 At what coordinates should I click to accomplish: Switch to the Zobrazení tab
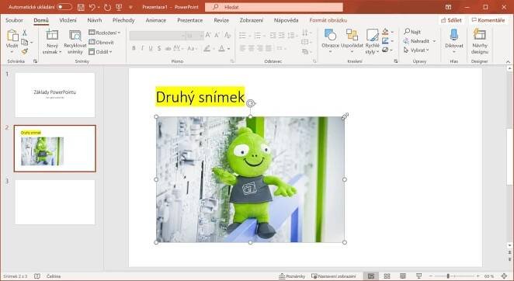pyautogui.click(x=251, y=20)
